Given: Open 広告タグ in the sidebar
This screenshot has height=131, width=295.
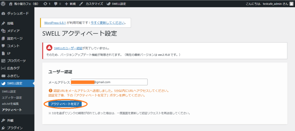Looking at the screenshot, I should coord(13,68).
